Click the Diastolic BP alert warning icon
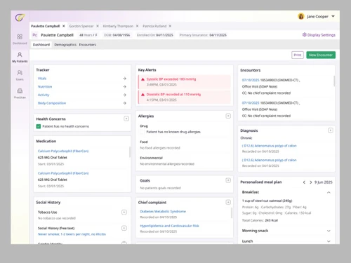 click(x=143, y=95)
